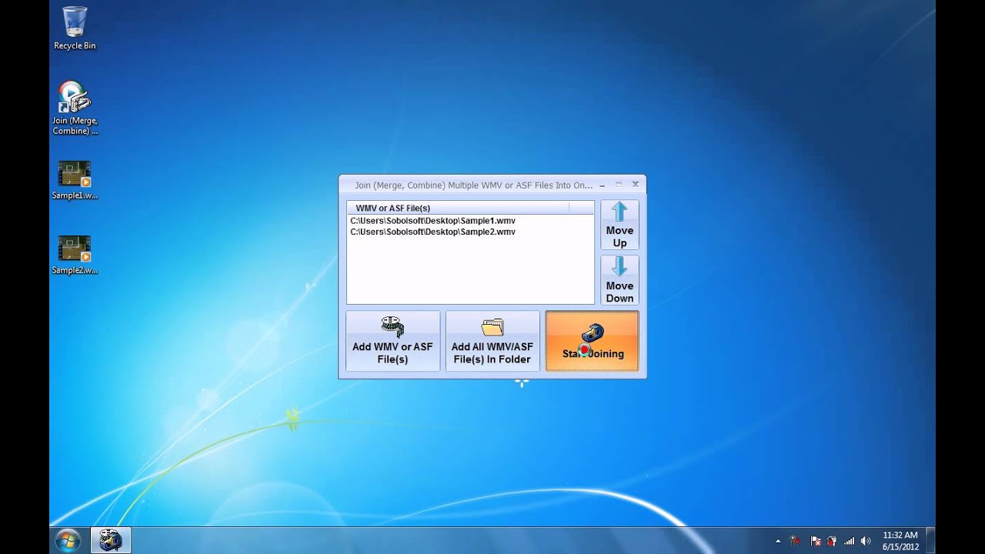985x554 pixels.
Task: Show hidden system tray icons
Action: point(778,541)
